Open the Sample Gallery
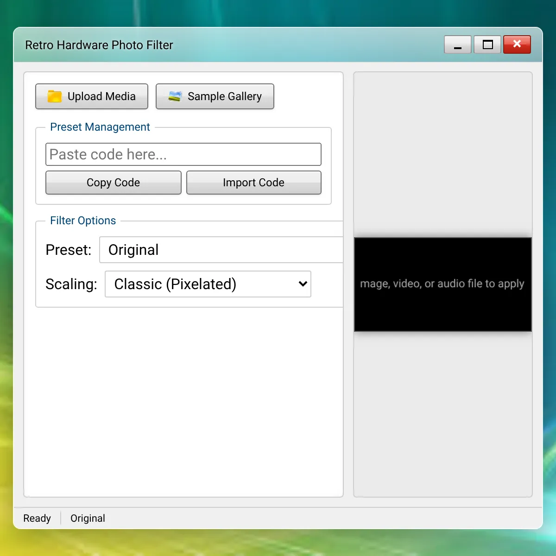This screenshot has width=556, height=556. pyautogui.click(x=215, y=96)
